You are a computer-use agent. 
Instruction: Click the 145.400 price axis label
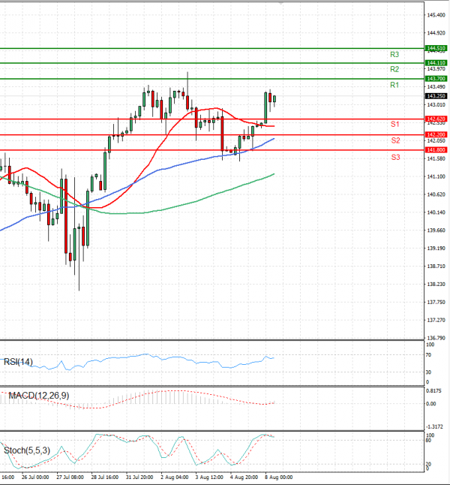tap(436, 15)
